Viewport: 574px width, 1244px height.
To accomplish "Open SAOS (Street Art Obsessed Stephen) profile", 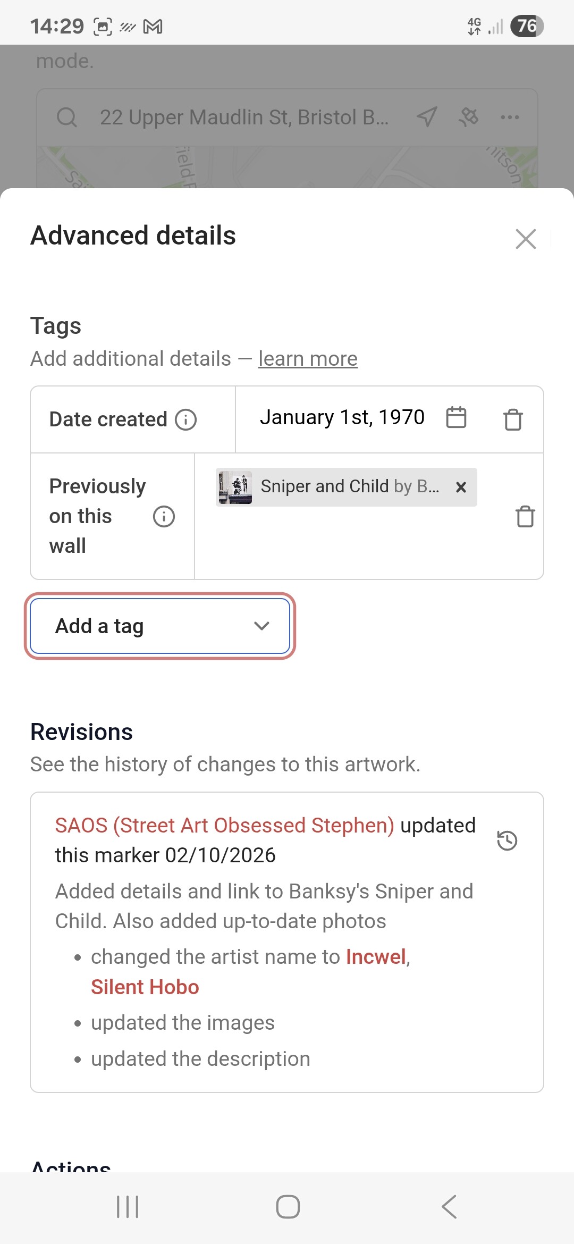I will pos(224,826).
